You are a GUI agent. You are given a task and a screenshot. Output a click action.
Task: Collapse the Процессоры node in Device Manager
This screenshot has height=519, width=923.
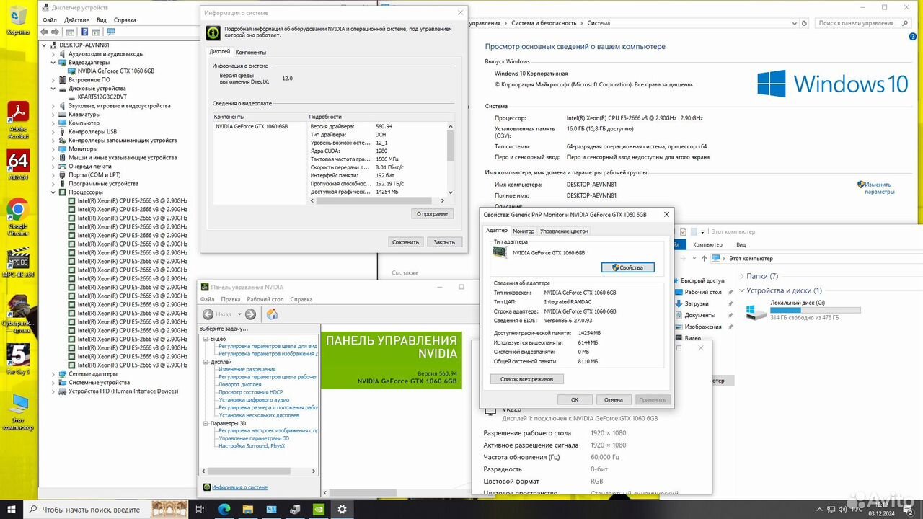point(53,192)
